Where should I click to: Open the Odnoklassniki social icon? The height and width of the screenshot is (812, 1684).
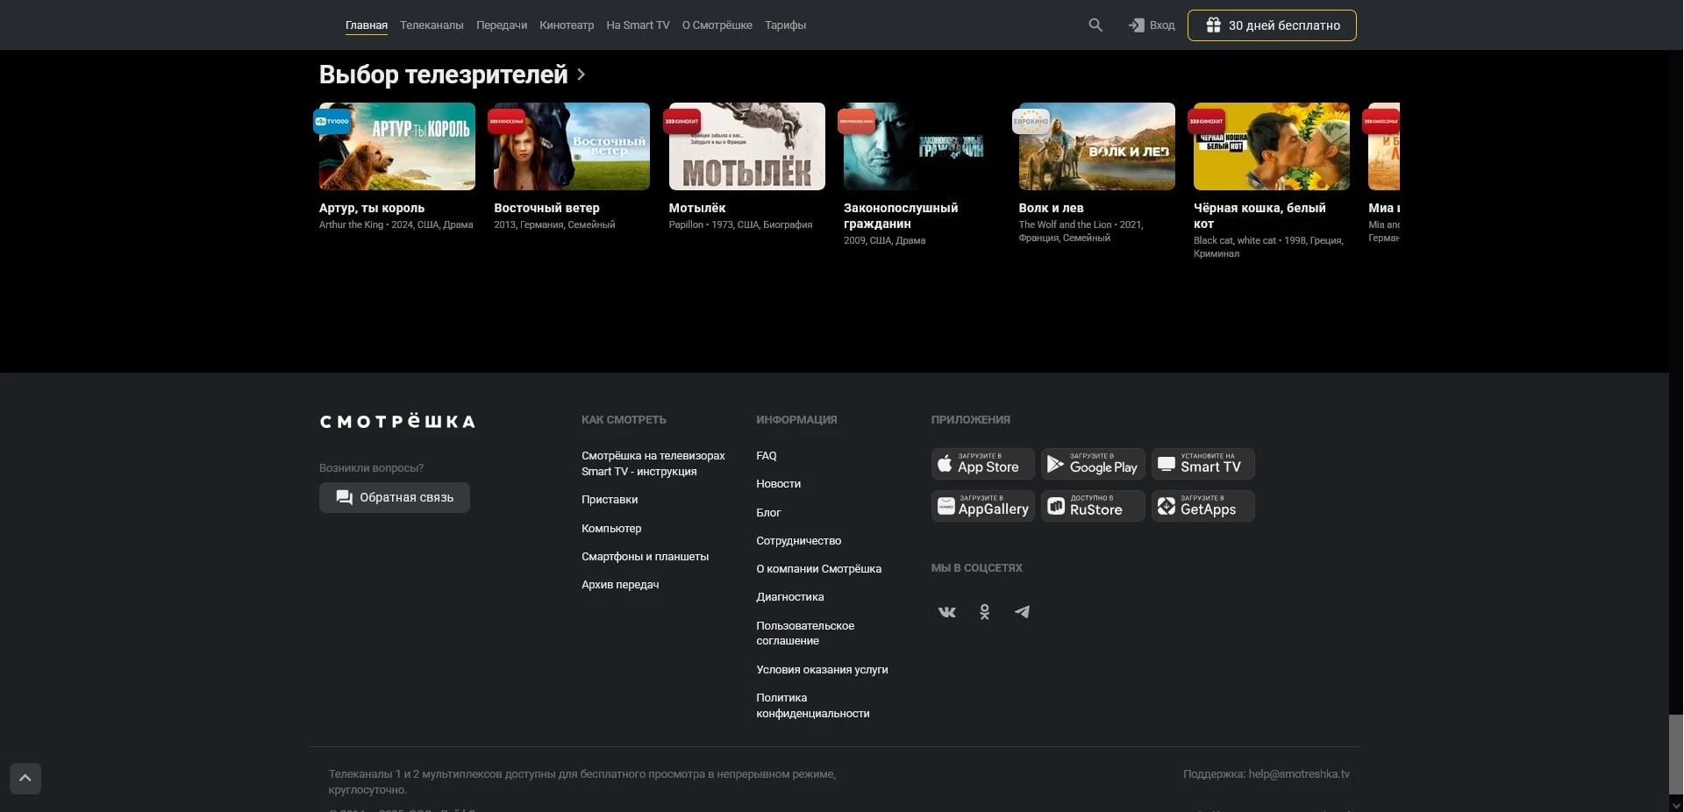pyautogui.click(x=984, y=612)
